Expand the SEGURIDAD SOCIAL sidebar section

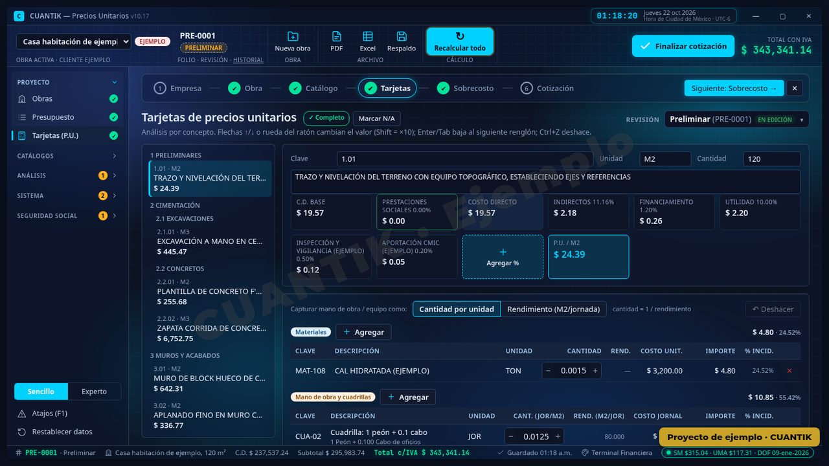click(x=67, y=216)
